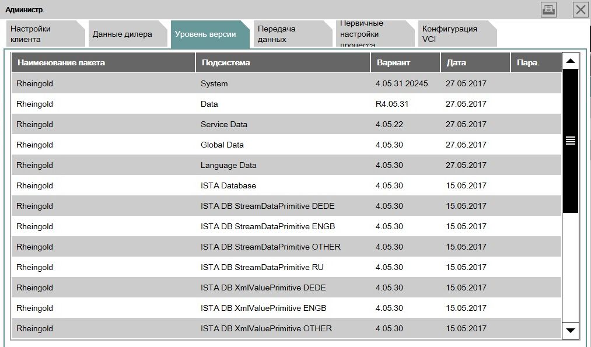
Task: Click the date in the StreamDataPrimitive RU row
Action: (466, 267)
